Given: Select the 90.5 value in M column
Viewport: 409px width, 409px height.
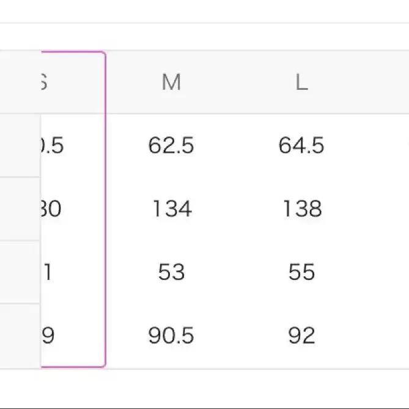Looking at the screenshot, I should pos(171,335).
